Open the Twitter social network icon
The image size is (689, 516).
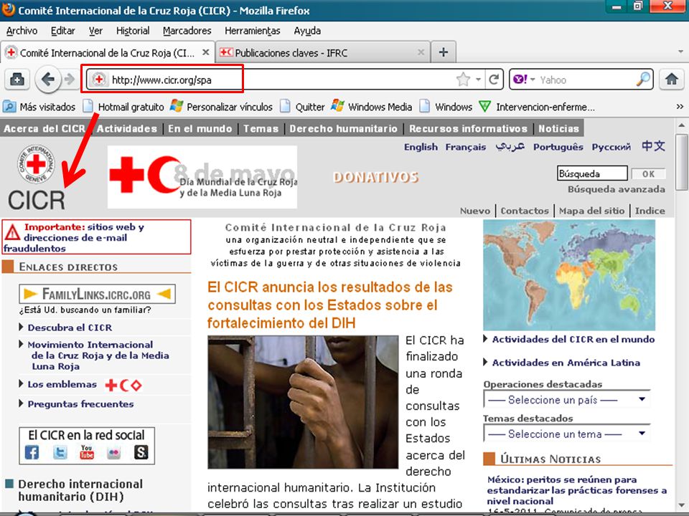[x=60, y=452]
